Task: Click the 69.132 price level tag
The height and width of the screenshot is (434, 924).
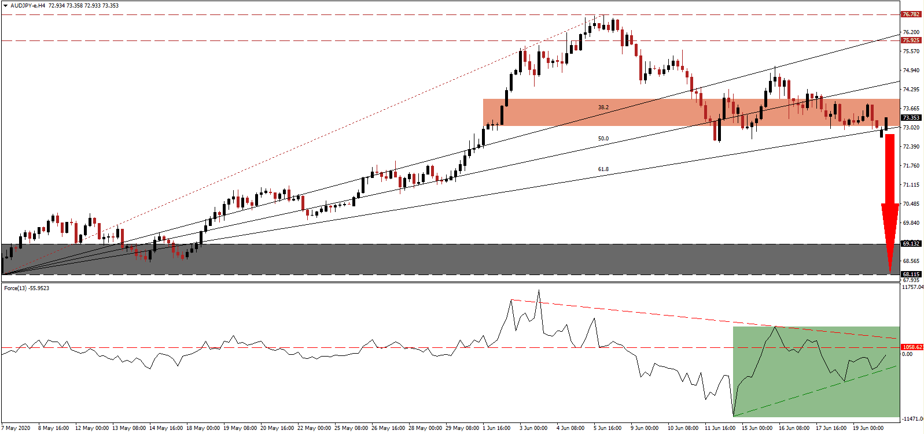Action: (911, 243)
